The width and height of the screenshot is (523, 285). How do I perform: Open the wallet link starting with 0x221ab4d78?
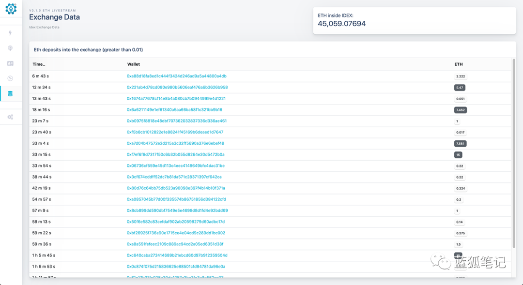(177, 88)
